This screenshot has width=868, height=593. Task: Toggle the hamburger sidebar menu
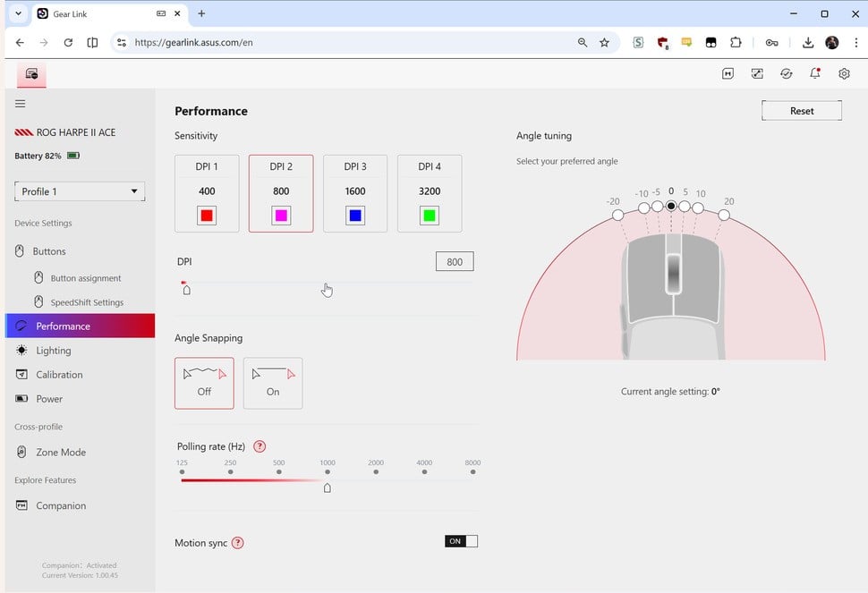tap(21, 104)
